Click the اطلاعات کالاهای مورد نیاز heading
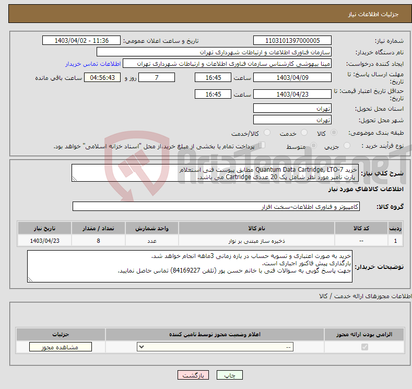Screen dimensions: 412x389 coord(366,189)
